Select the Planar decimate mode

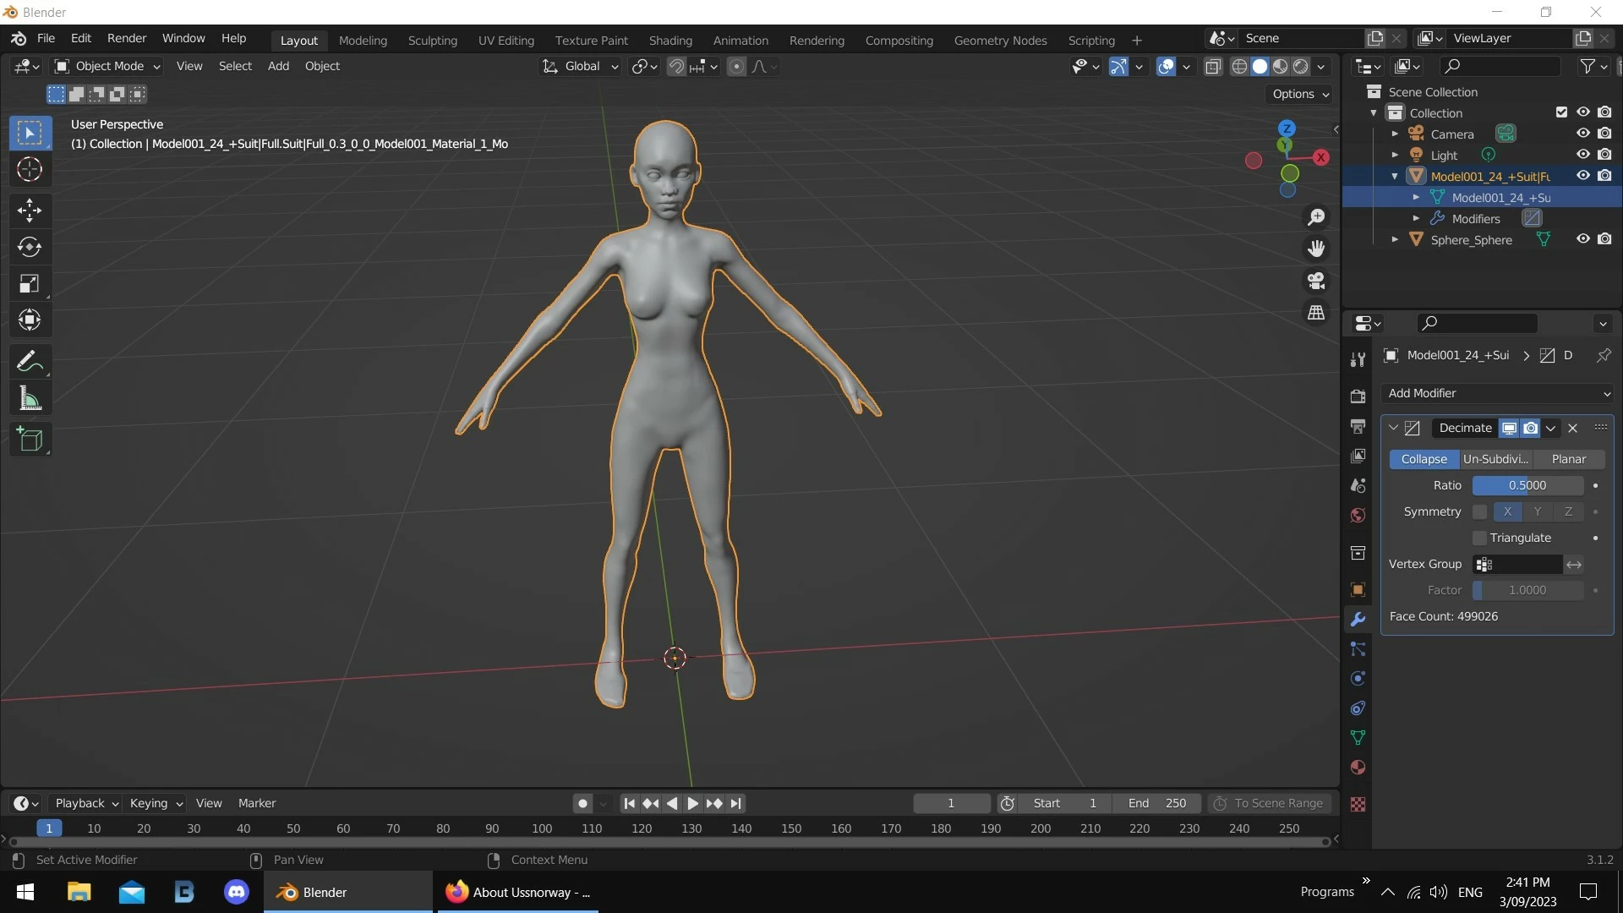click(x=1568, y=459)
